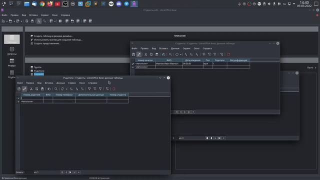This screenshot has width=320, height=180.
Task: Toggle Edit Data mode in Родители window
Action: (24, 89)
